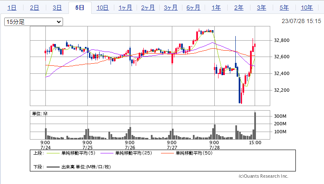Expand the 15分足 interval dropdown

click(34, 22)
